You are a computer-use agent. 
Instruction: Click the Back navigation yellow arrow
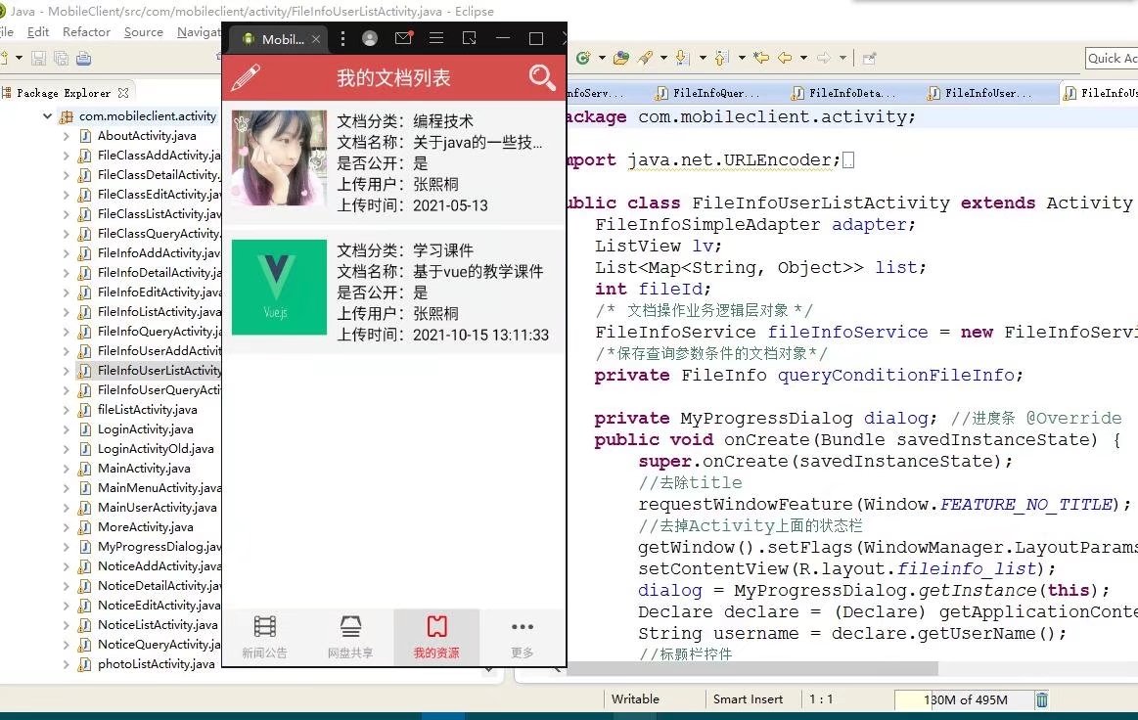click(x=785, y=58)
